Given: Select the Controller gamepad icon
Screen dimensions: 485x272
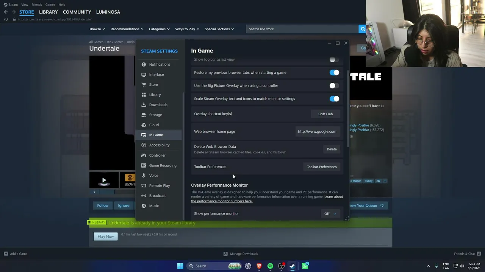Looking at the screenshot, I should click(144, 155).
